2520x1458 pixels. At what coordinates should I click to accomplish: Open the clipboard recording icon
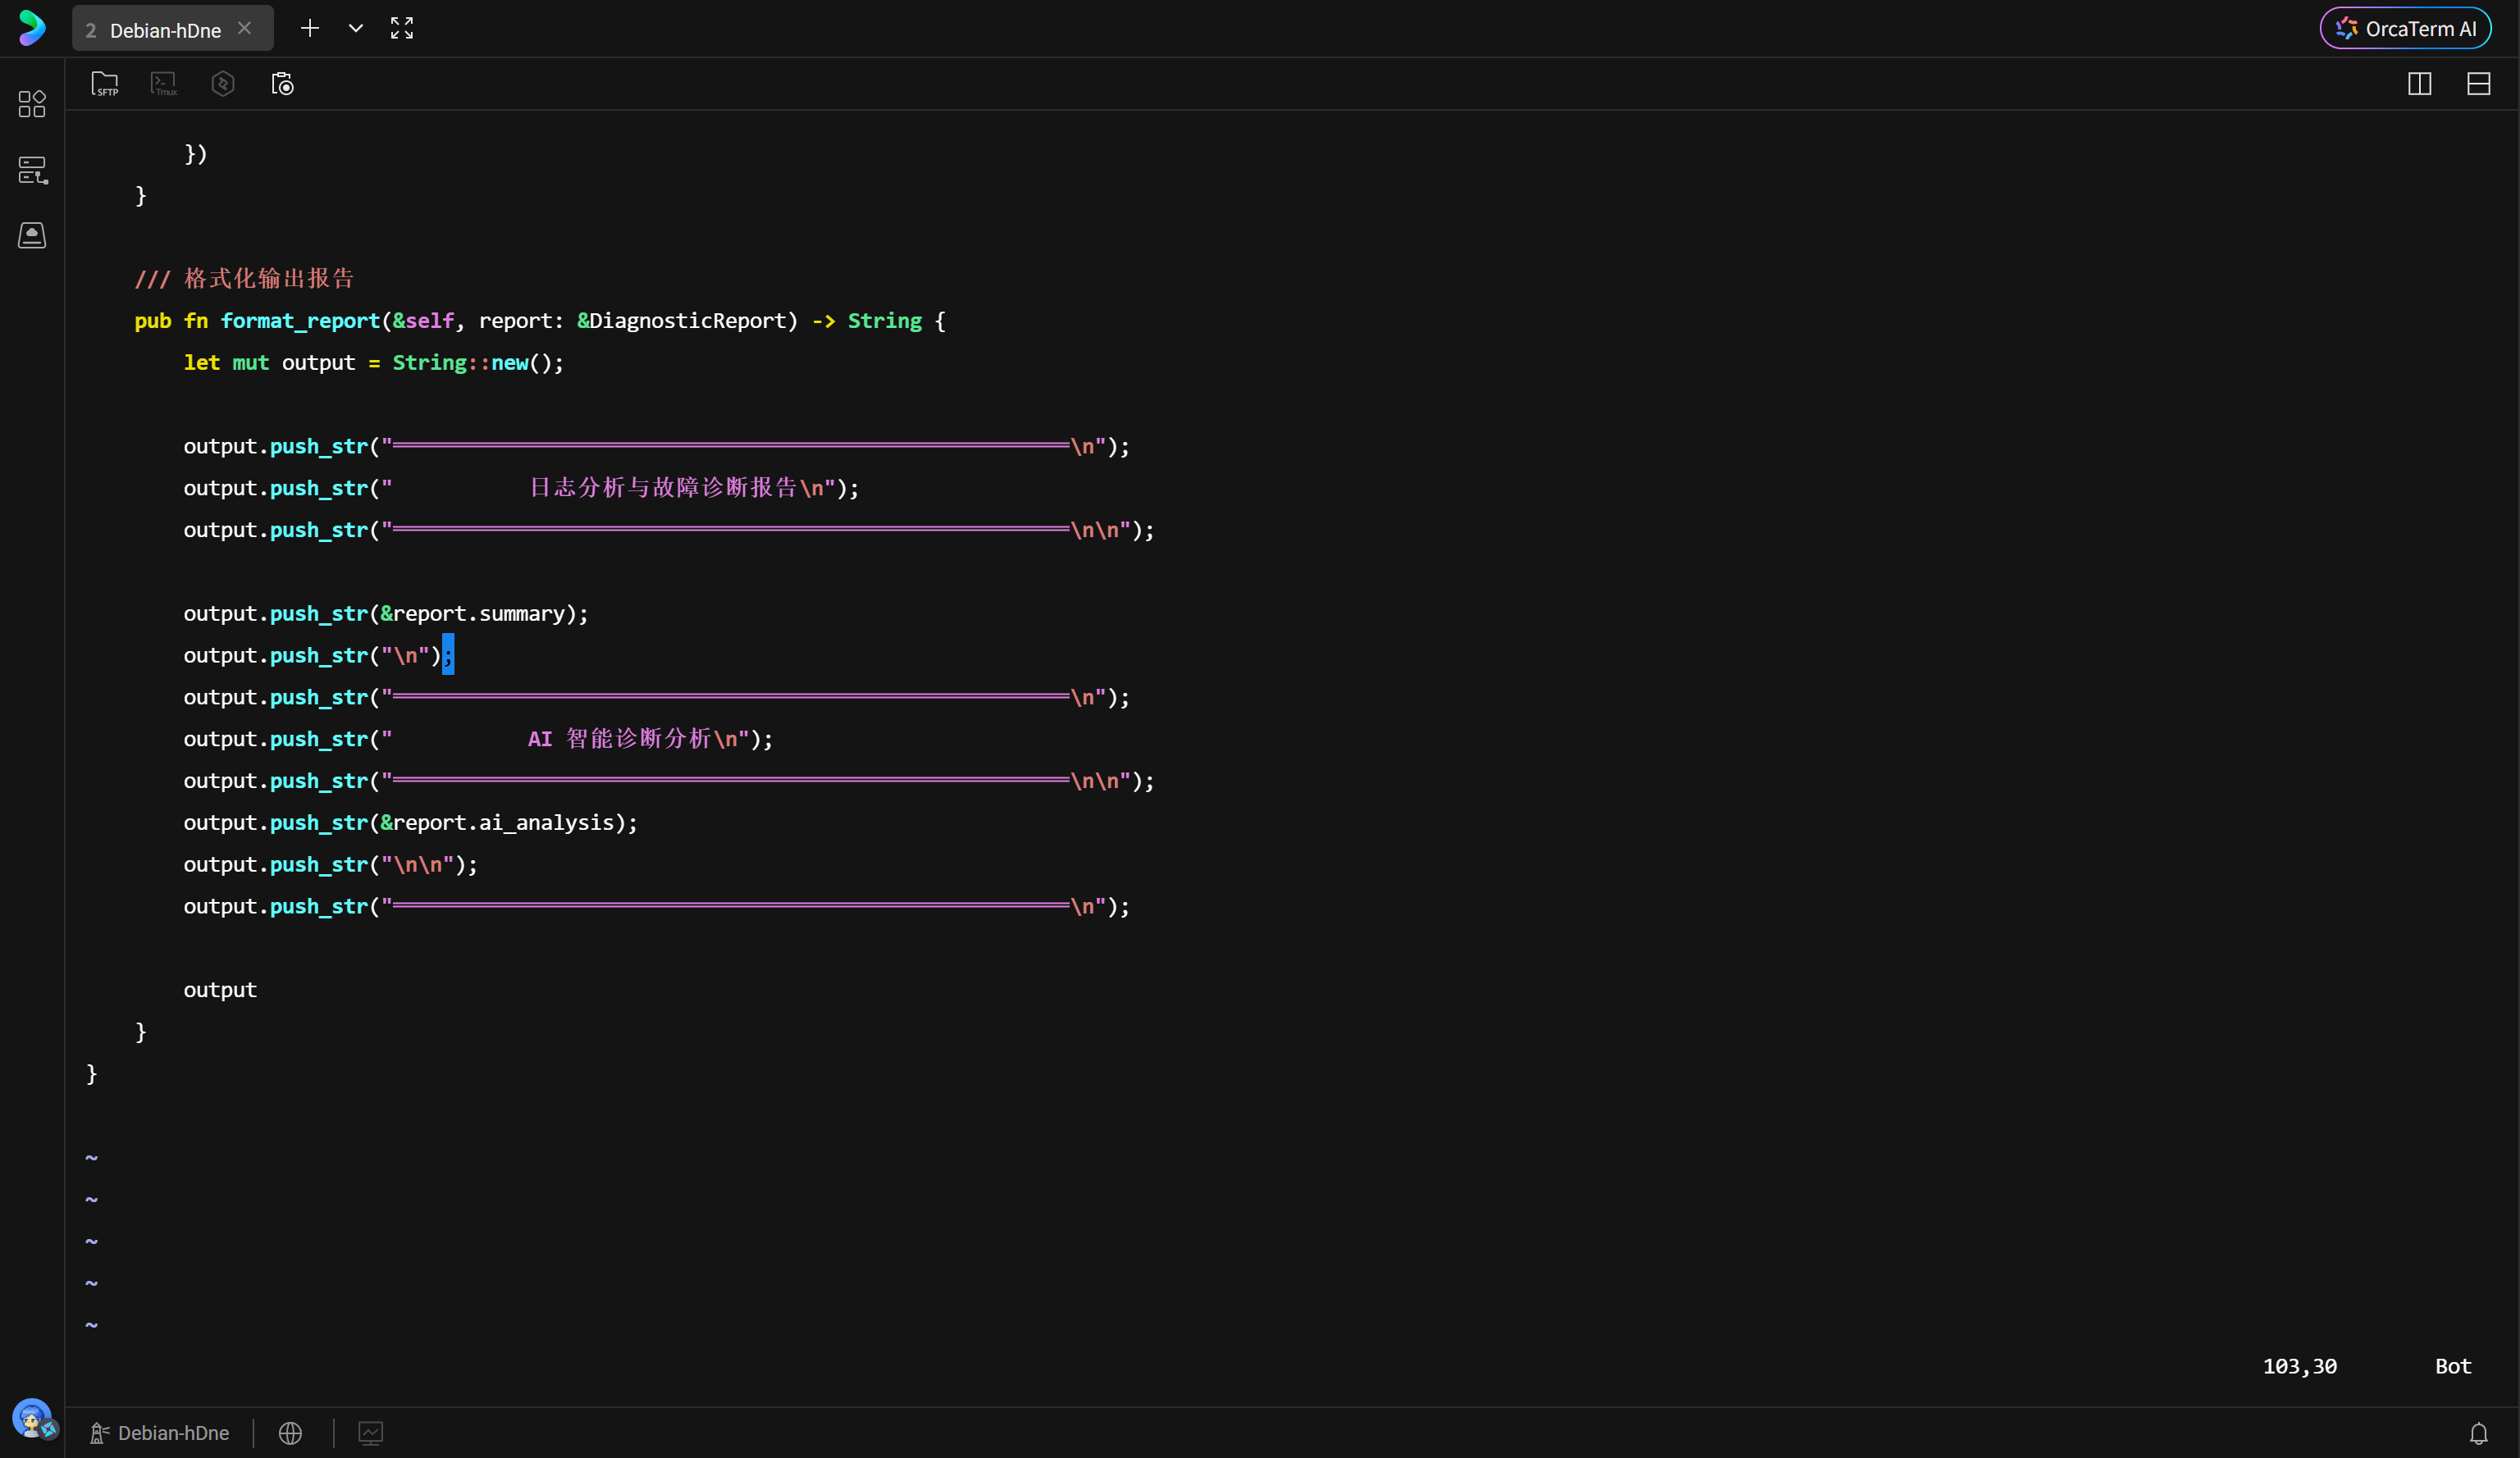283,84
